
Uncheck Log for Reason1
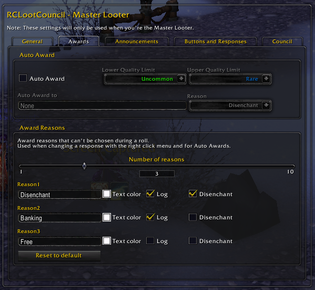(x=150, y=194)
